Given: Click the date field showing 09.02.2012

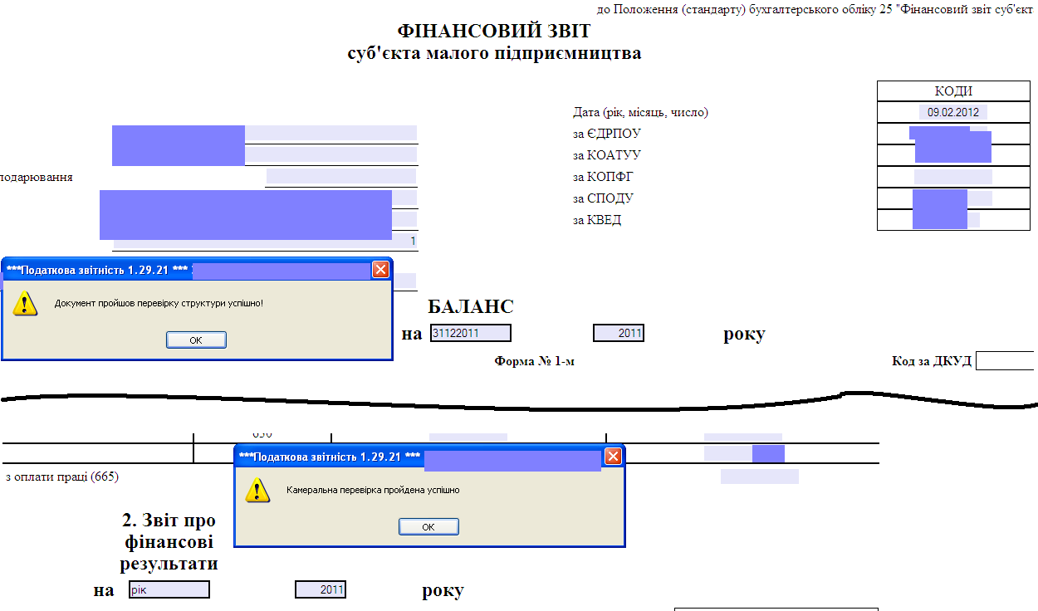Looking at the screenshot, I should point(952,112).
